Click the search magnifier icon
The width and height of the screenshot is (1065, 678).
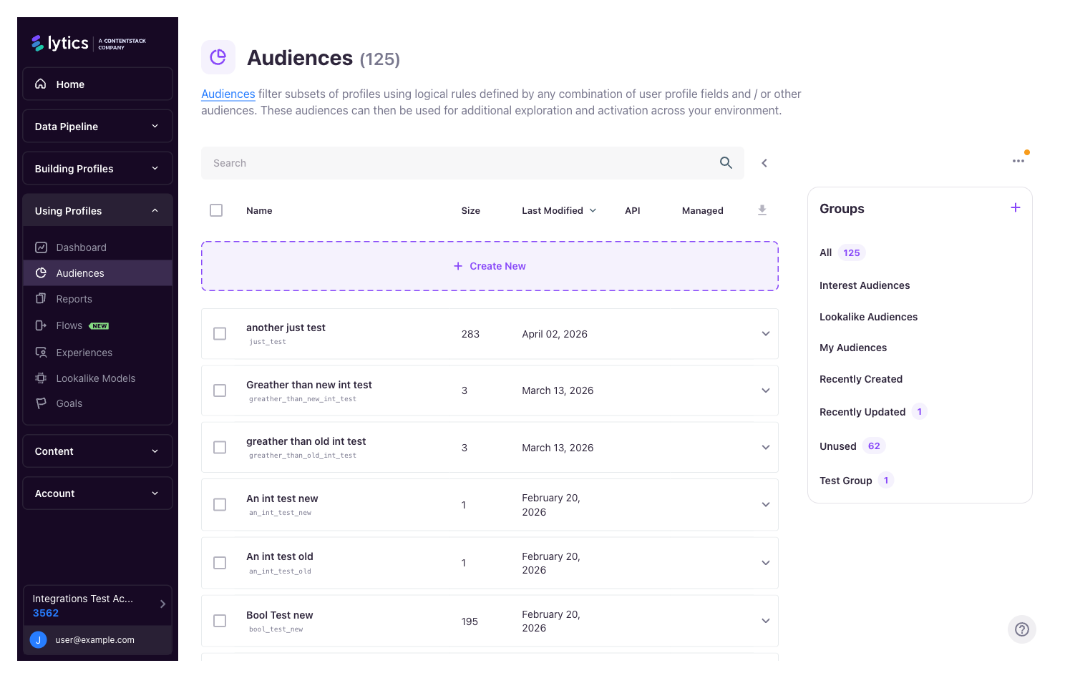coord(726,162)
